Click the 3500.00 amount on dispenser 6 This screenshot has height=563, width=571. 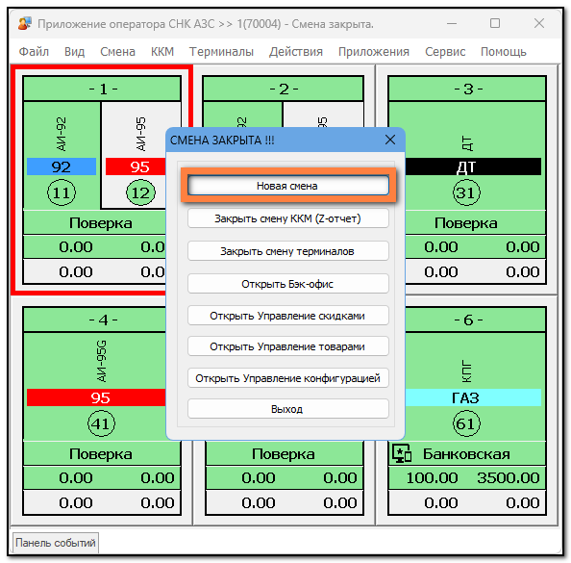click(509, 477)
